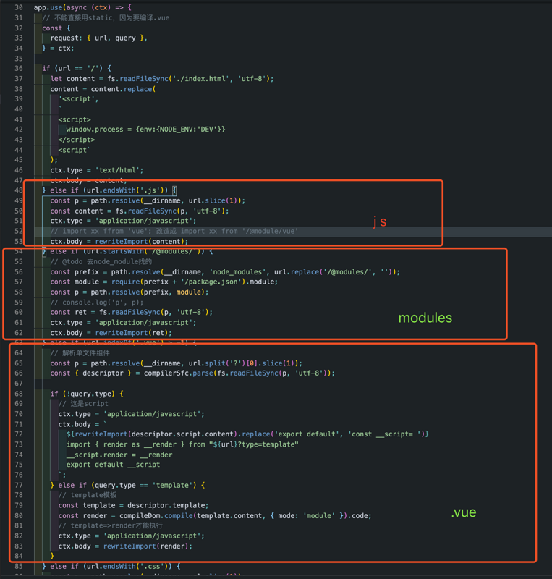The height and width of the screenshot is (579, 552).
Task: Click the '} = ctx;' line
Action: [58, 48]
